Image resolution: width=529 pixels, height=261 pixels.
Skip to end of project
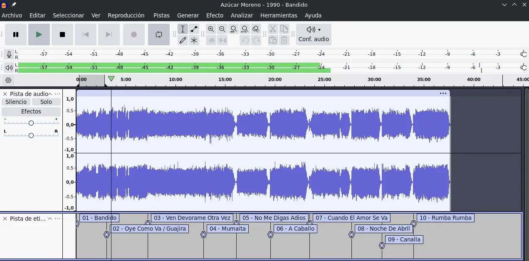[109, 34]
